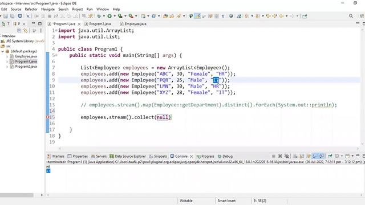Click the Back navigation arrow in the toolbar
365x205 pixels.
coord(281,16)
